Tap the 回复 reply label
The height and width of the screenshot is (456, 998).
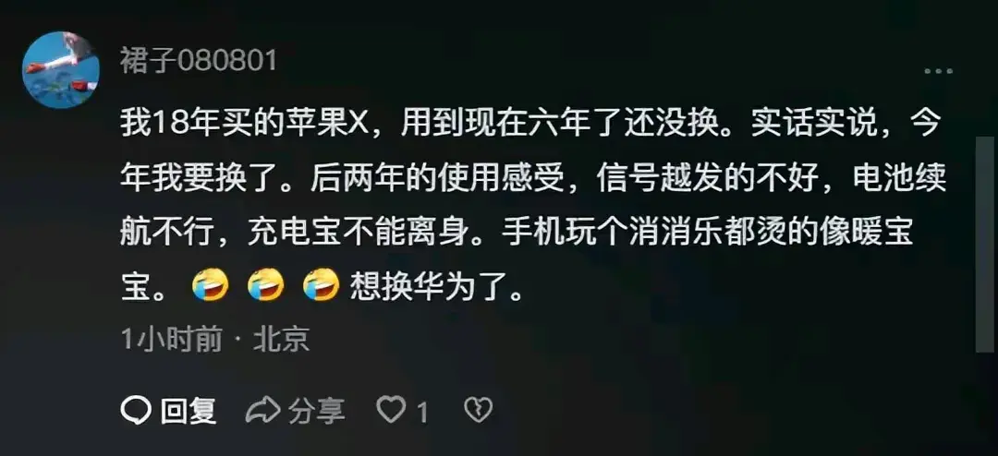[x=189, y=411]
